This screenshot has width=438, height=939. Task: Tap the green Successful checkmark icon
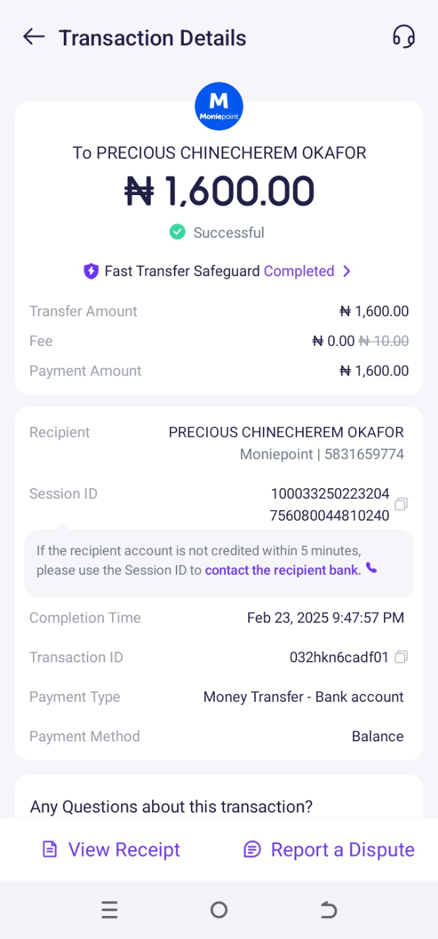click(177, 232)
